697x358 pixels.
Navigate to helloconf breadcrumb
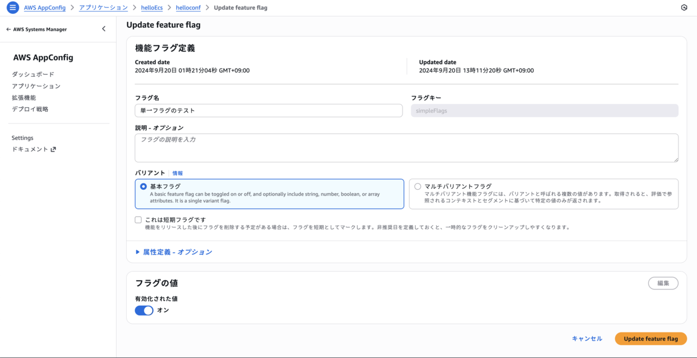[x=188, y=8]
